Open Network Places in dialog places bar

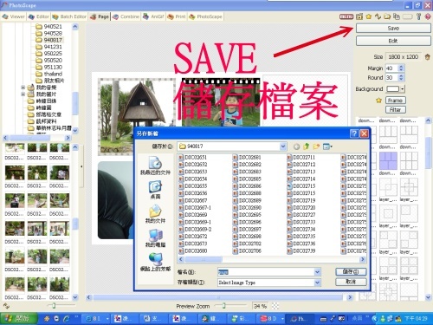tap(155, 262)
